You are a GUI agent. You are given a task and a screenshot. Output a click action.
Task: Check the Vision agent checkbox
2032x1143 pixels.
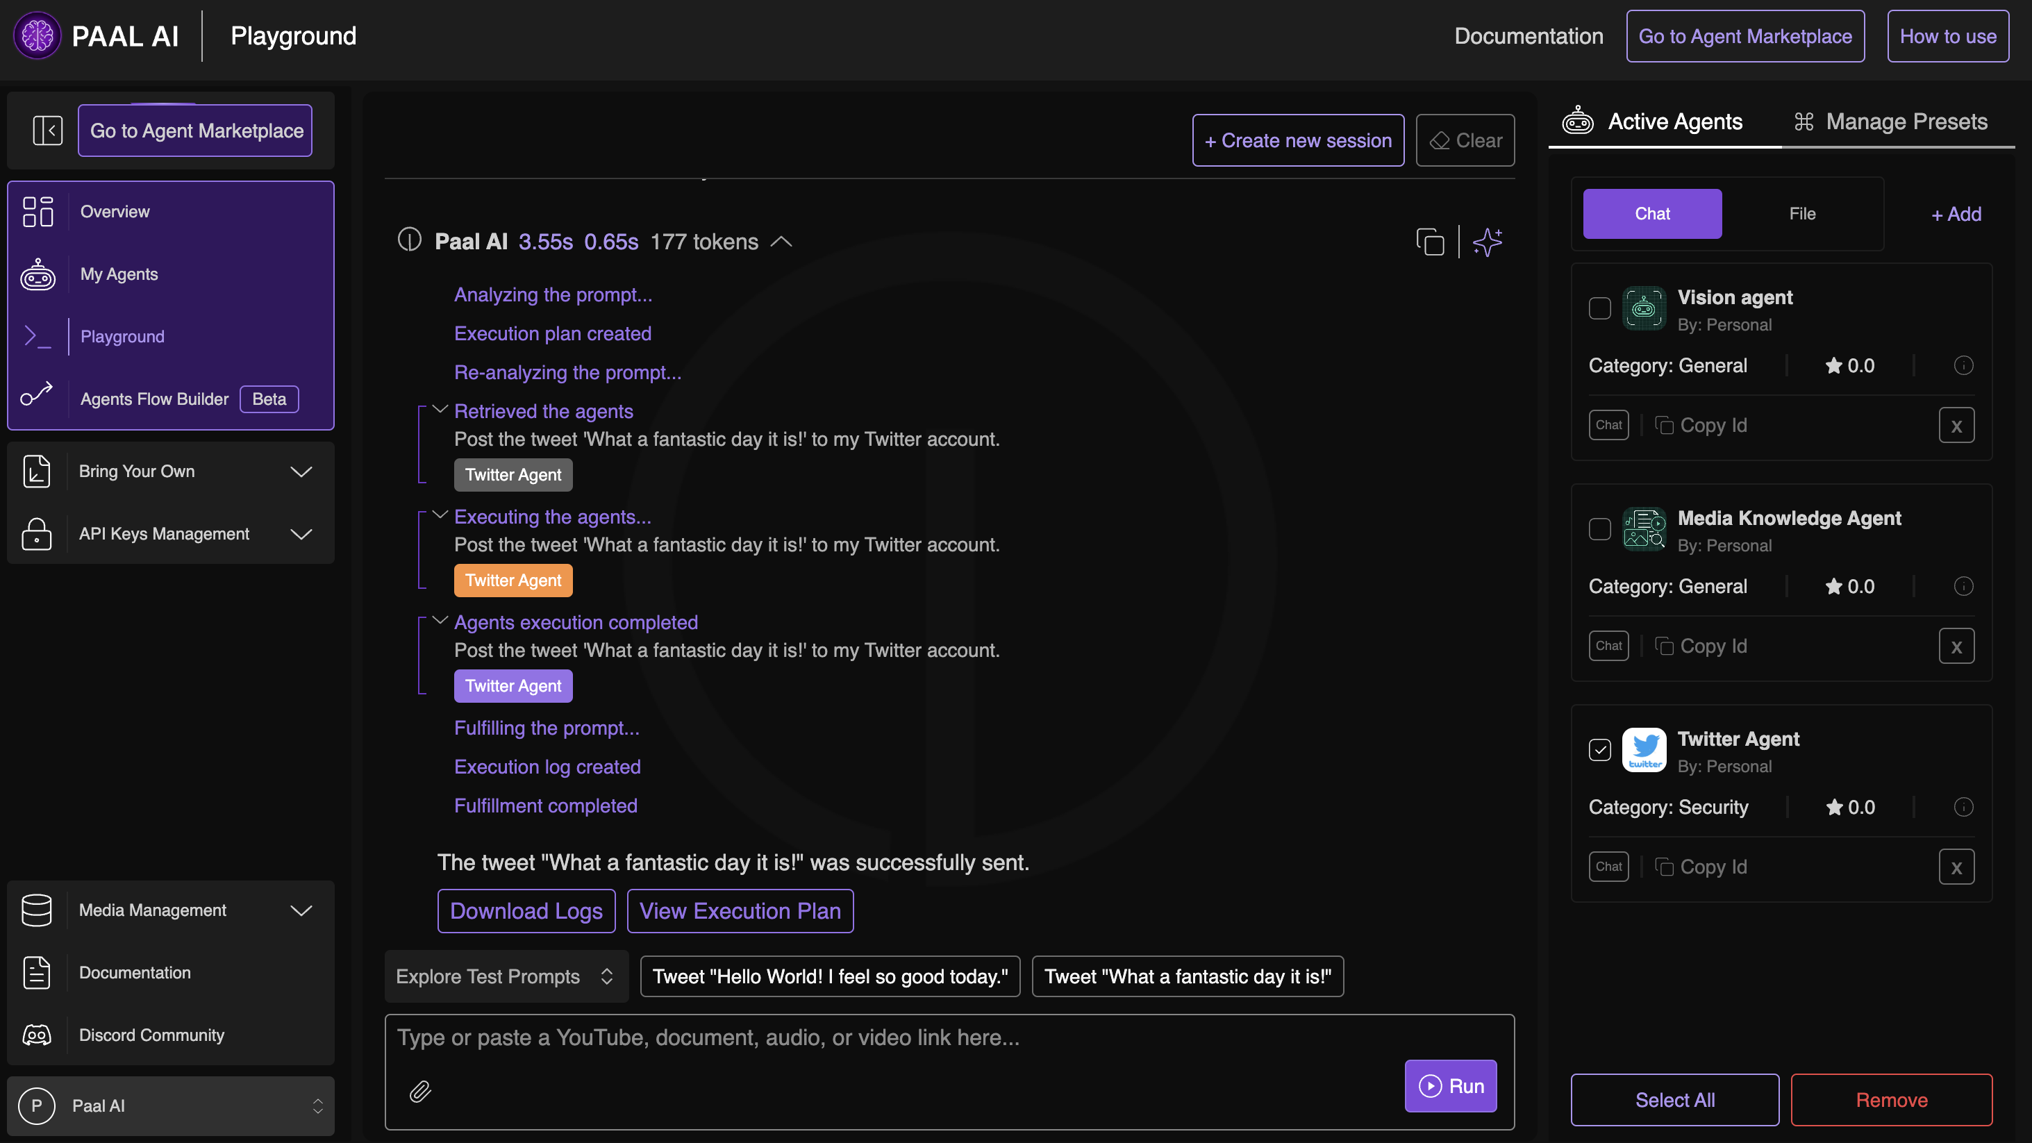1600,308
